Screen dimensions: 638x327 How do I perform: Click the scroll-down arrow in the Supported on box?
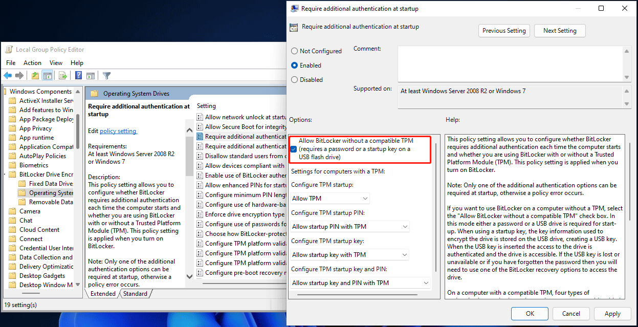coord(627,103)
